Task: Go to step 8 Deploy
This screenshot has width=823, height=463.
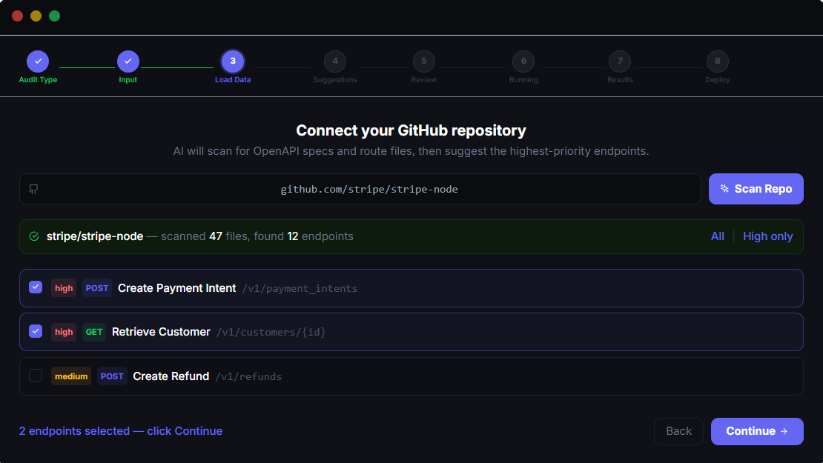Action: pos(718,61)
